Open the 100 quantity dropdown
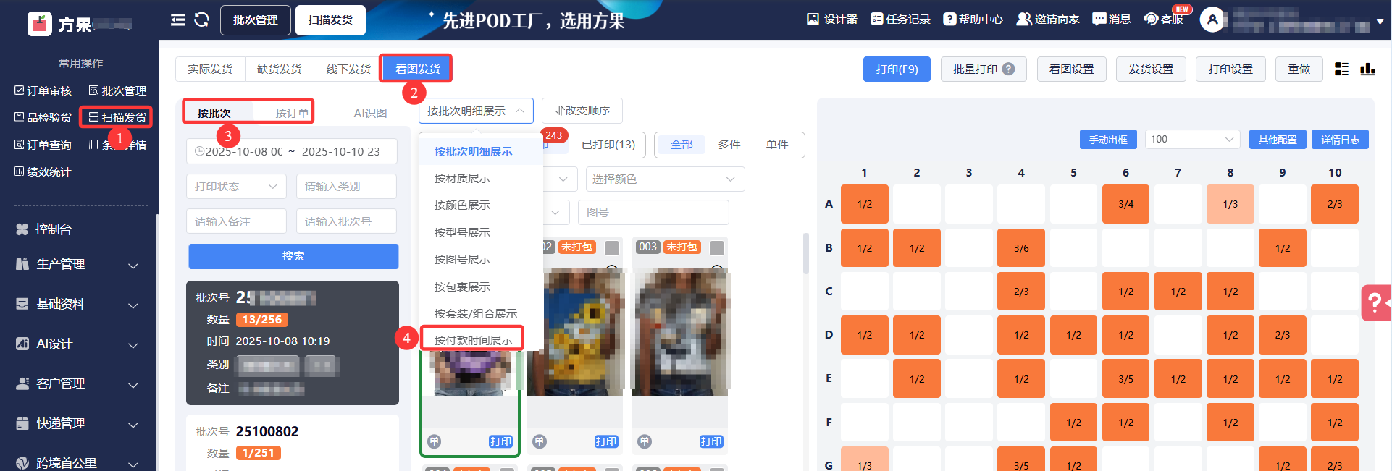The height and width of the screenshot is (471, 1392). tap(1192, 140)
